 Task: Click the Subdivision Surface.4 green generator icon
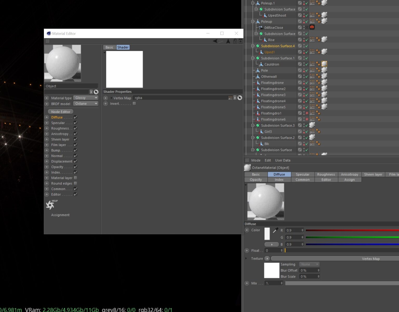point(257,46)
